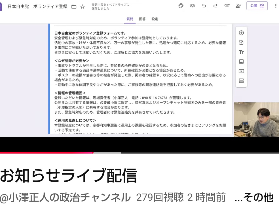Open the three-dot more options menu
Screen dimensions: 279x204
(276, 6)
